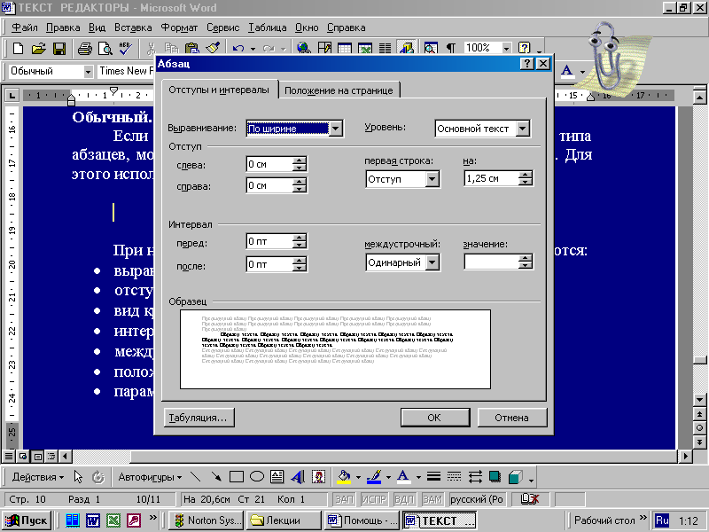Screen dimensions: 709x532
Task: Switch to Лекции taskbar window
Action: [x=284, y=520]
